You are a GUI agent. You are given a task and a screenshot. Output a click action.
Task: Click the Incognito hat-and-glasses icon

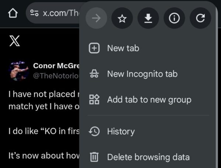coord(94,74)
